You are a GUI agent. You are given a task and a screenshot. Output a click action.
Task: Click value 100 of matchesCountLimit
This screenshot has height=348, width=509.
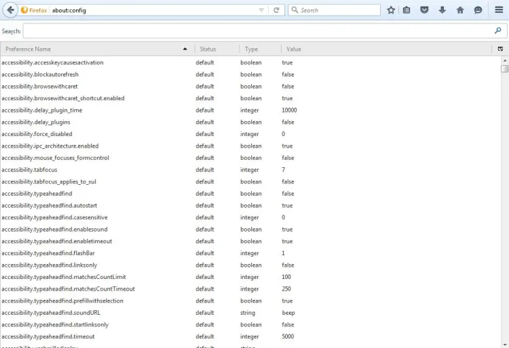click(286, 277)
